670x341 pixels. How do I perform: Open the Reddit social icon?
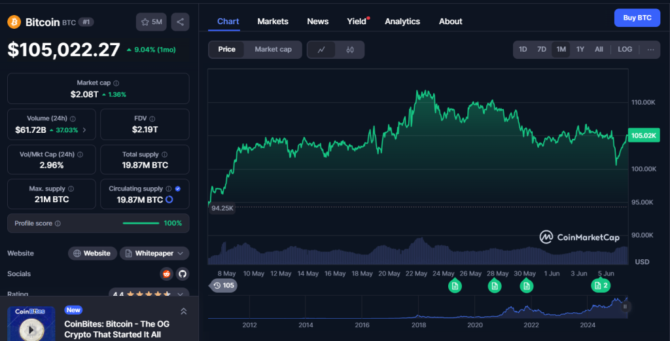tap(166, 274)
